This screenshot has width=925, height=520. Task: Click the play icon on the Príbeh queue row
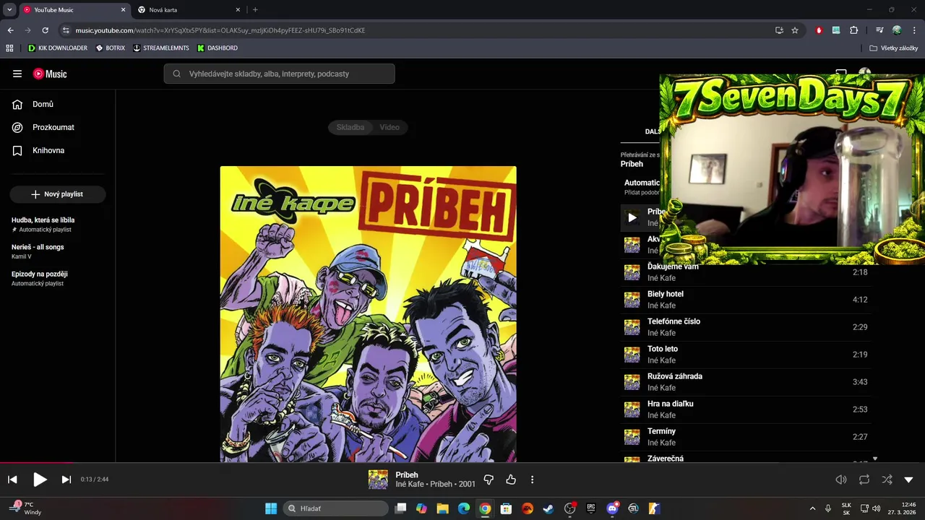[632, 217]
